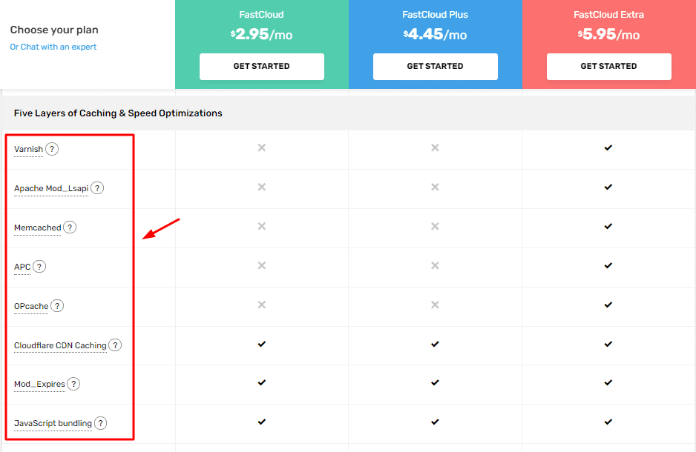Click the Memcached checkmark under FastCloud Extra
This screenshot has height=452, width=696.
608,227
